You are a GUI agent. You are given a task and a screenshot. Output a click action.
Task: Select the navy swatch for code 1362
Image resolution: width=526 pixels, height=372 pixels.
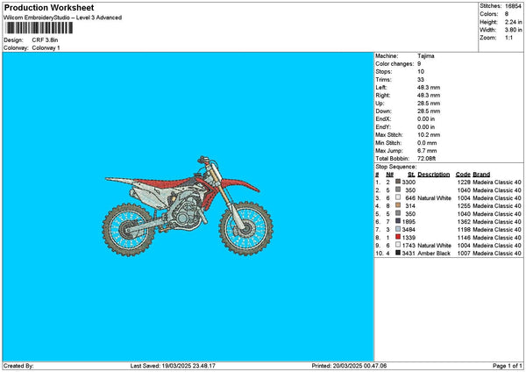[398, 221]
